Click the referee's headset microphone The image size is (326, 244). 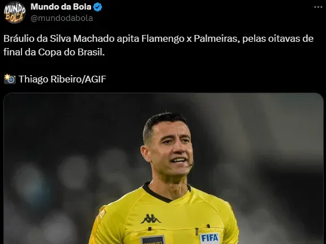point(191,164)
